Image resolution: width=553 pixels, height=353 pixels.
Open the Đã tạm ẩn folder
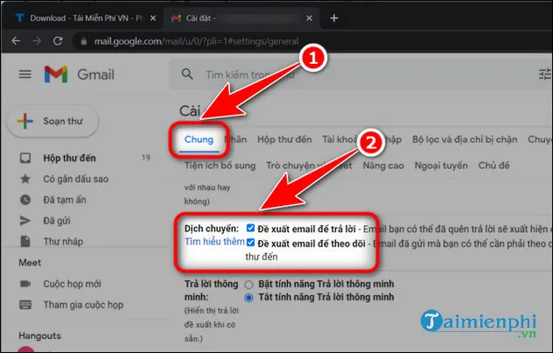65,200
